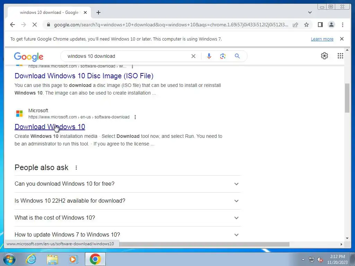Share this page using the share icon
Image resolution: width=355 pixels, height=266 pixels.
click(295, 25)
